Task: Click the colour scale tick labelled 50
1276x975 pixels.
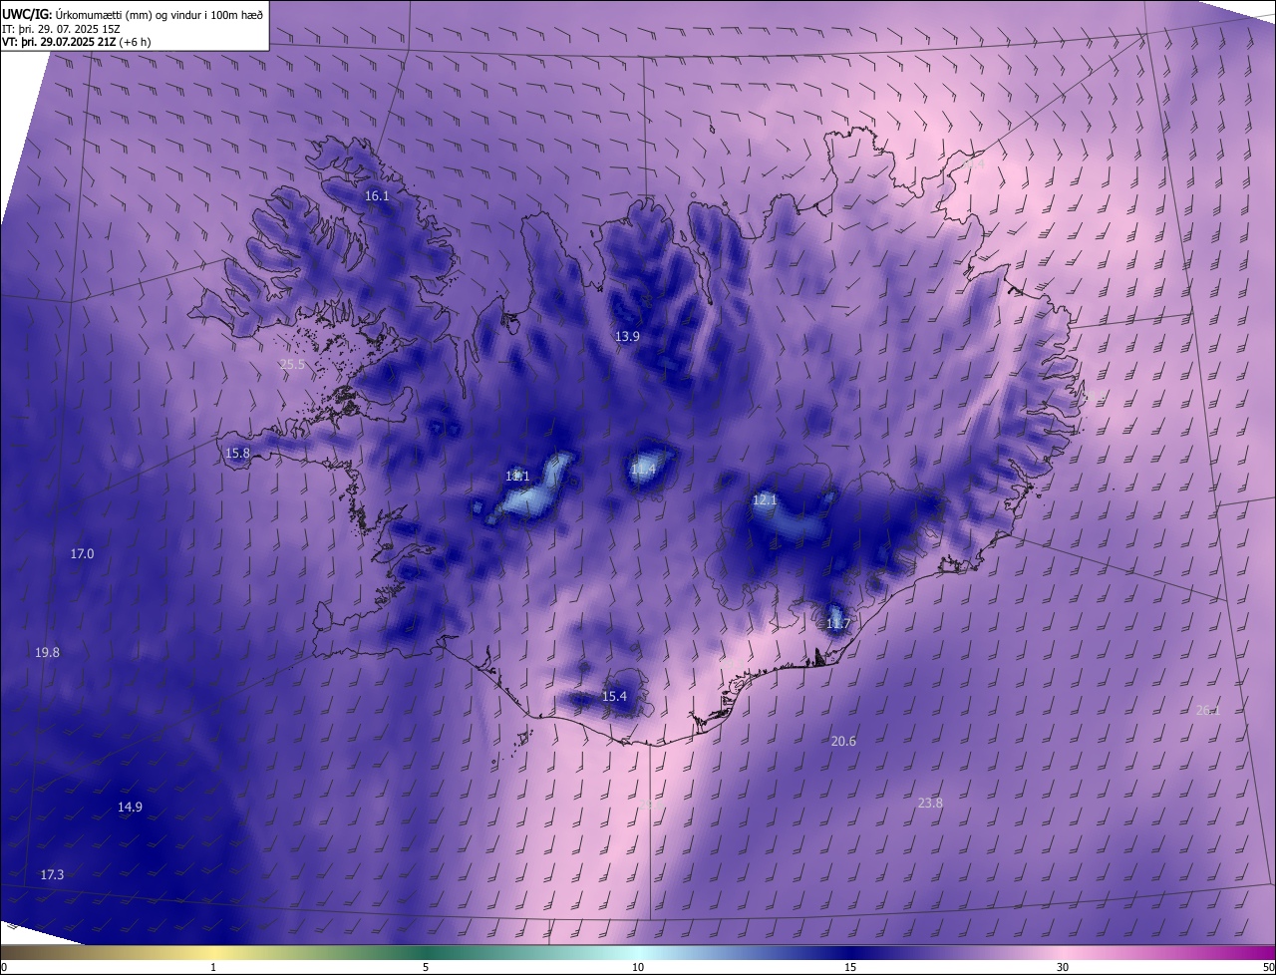Action: point(1268,967)
